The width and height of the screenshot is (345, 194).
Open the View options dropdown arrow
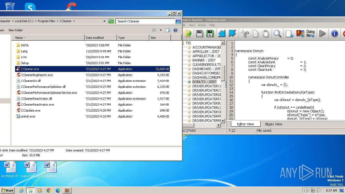pyautogui.click(x=161, y=30)
